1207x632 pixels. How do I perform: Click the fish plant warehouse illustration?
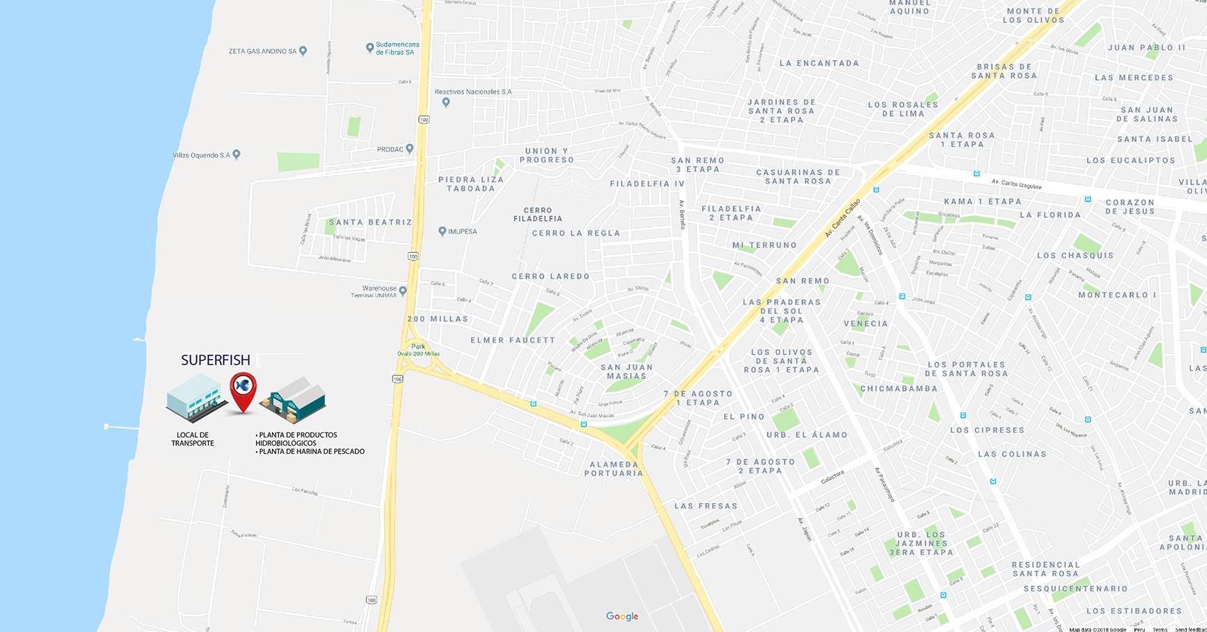293,400
